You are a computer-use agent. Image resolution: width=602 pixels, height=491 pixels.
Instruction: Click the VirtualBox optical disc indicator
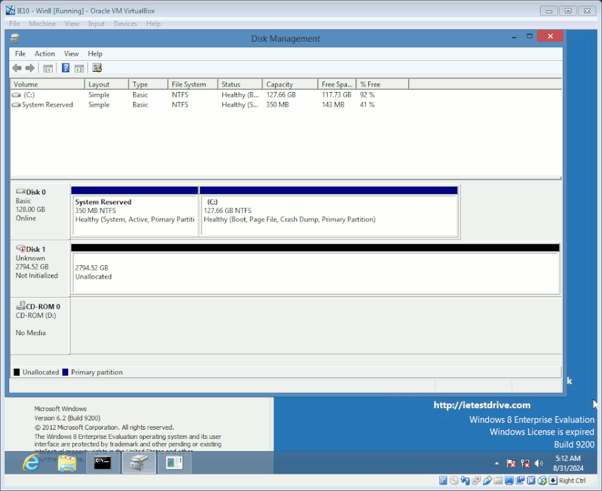[x=454, y=481]
